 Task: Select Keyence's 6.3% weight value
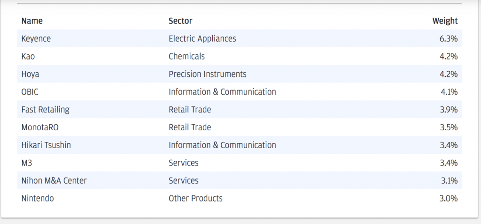click(x=449, y=39)
